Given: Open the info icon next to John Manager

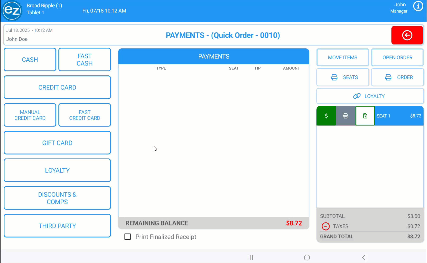Looking at the screenshot, I should pos(418,6).
